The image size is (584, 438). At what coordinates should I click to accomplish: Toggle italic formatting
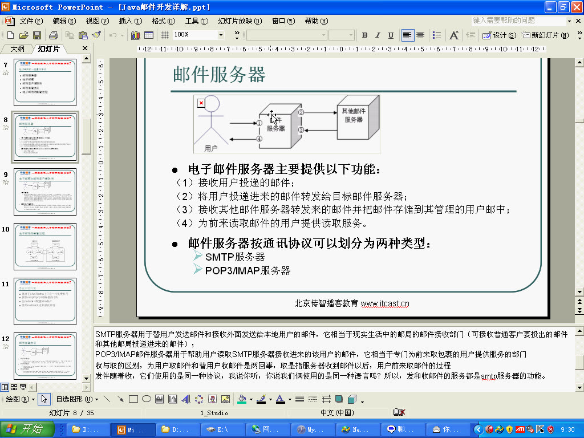tap(379, 35)
